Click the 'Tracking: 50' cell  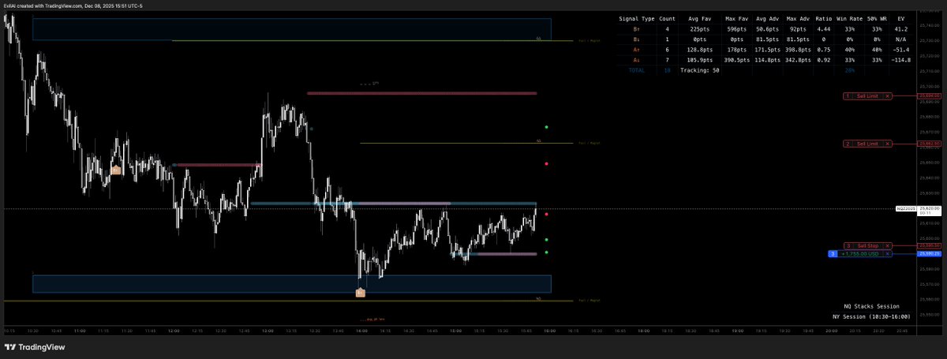point(700,70)
